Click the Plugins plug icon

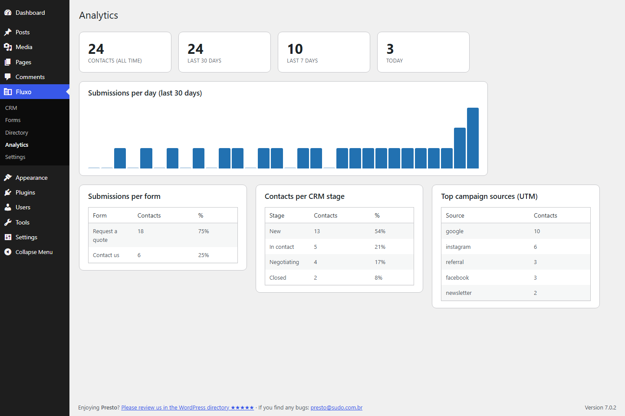coord(8,192)
